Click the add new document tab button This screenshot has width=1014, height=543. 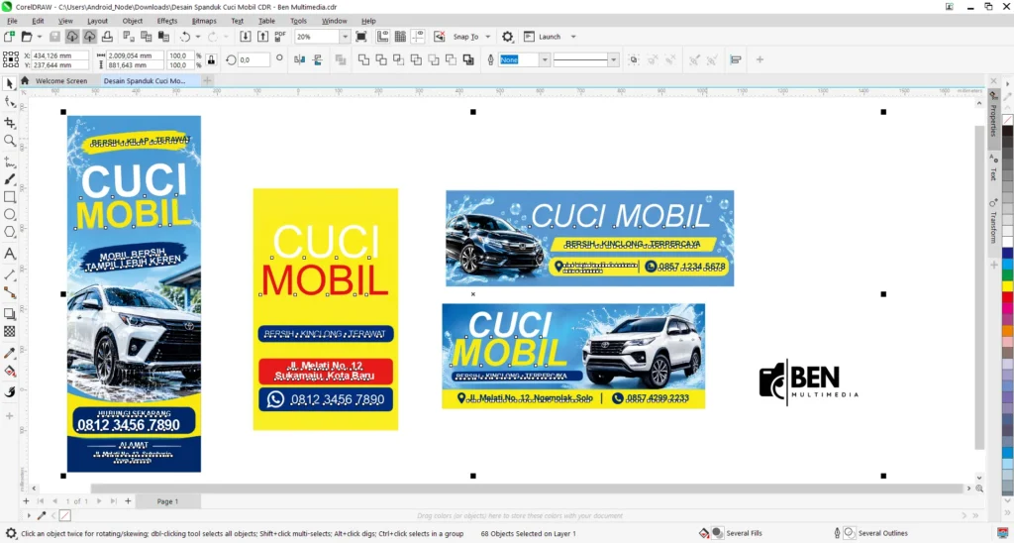[x=207, y=81]
